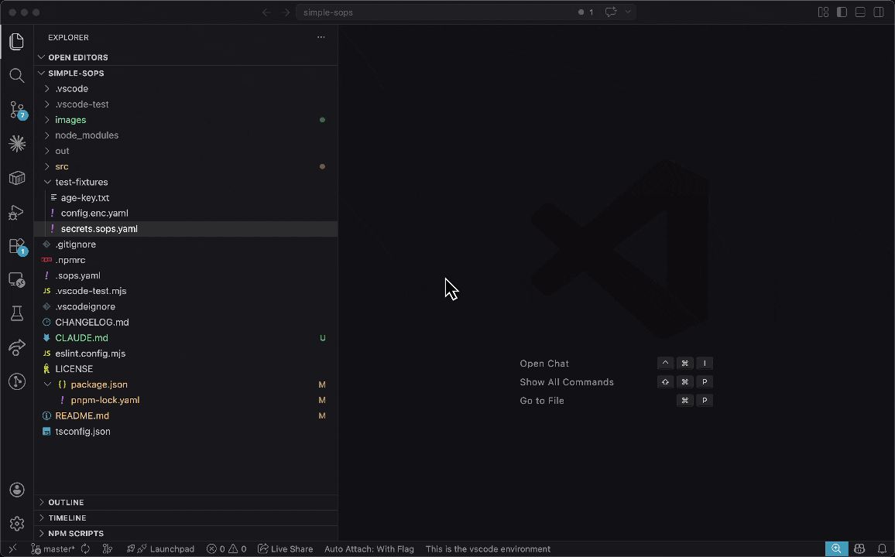Click the master branch status item

pyautogui.click(x=53, y=549)
